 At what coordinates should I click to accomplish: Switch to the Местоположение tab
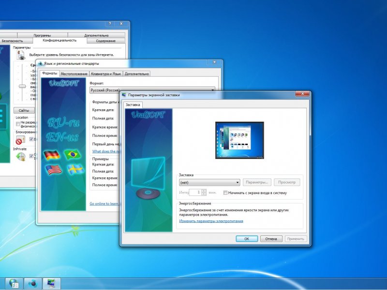click(x=74, y=74)
